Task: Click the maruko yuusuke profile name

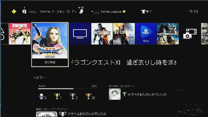Action: tap(111, 12)
